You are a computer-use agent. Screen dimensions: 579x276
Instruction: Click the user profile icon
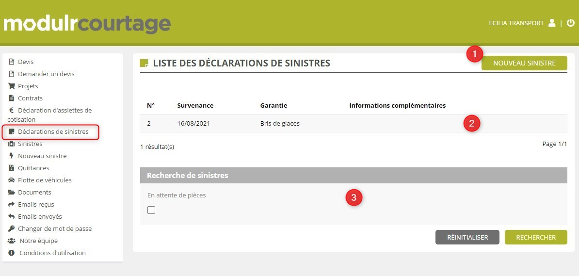pyautogui.click(x=551, y=23)
